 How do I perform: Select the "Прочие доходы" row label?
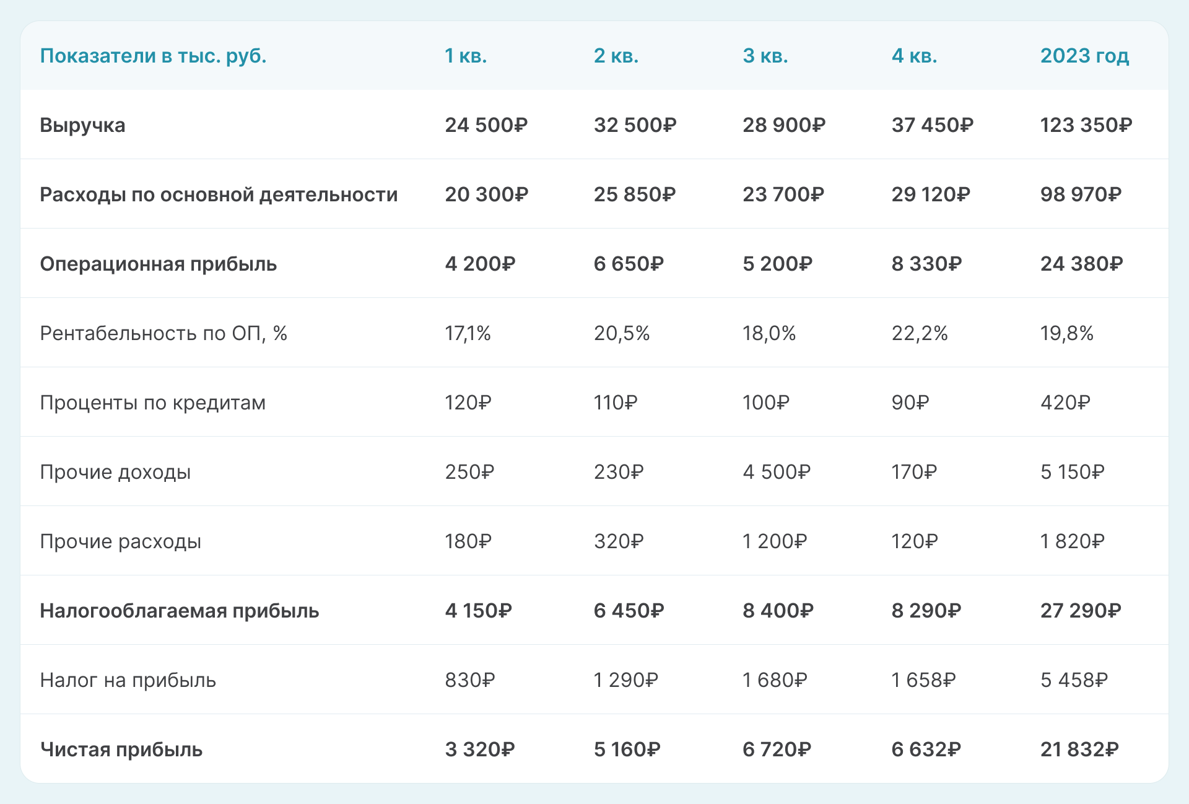pos(115,472)
